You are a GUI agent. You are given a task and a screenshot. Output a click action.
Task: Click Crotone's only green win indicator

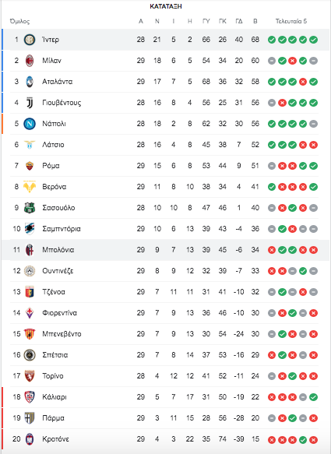coord(303,440)
